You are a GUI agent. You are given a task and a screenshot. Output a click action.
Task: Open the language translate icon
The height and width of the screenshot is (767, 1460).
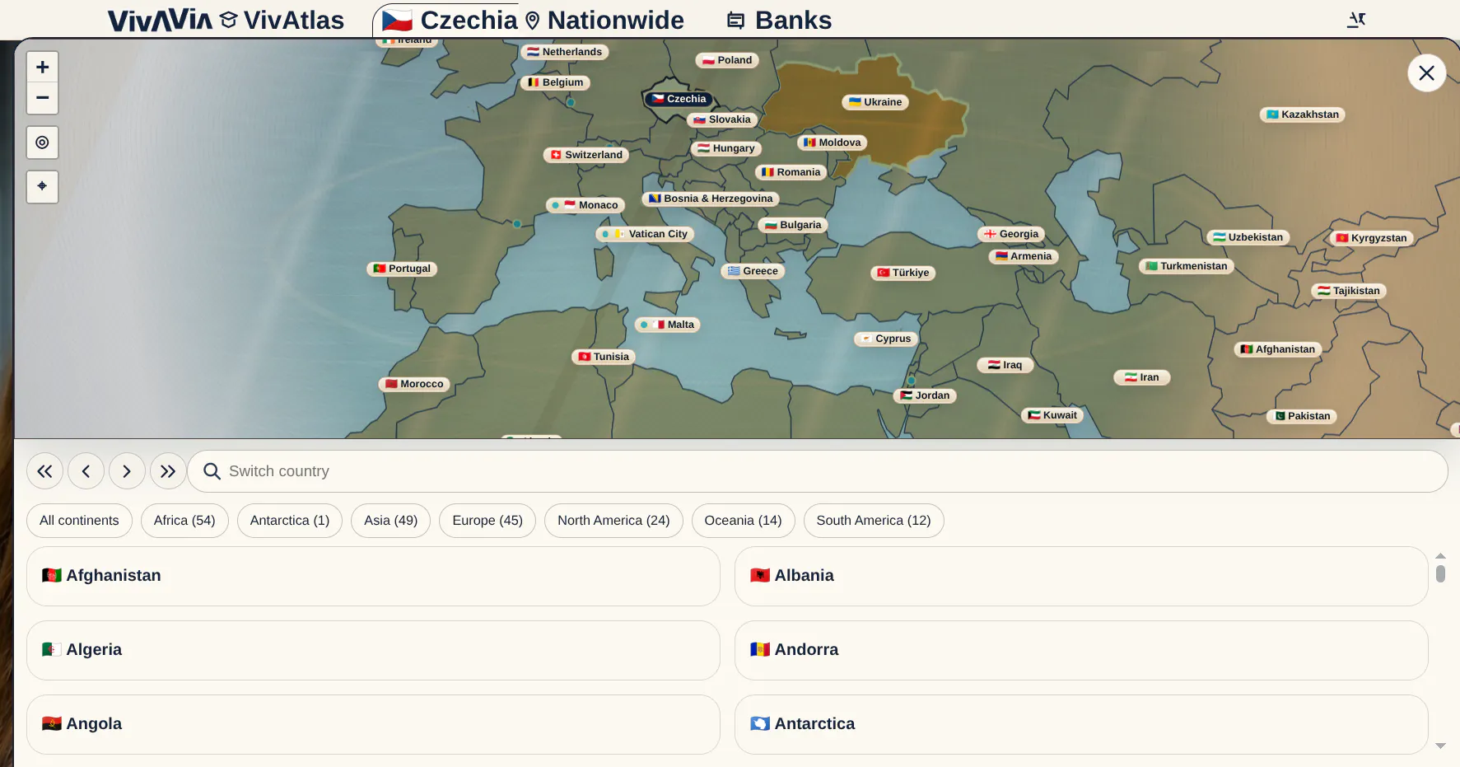(x=1356, y=20)
